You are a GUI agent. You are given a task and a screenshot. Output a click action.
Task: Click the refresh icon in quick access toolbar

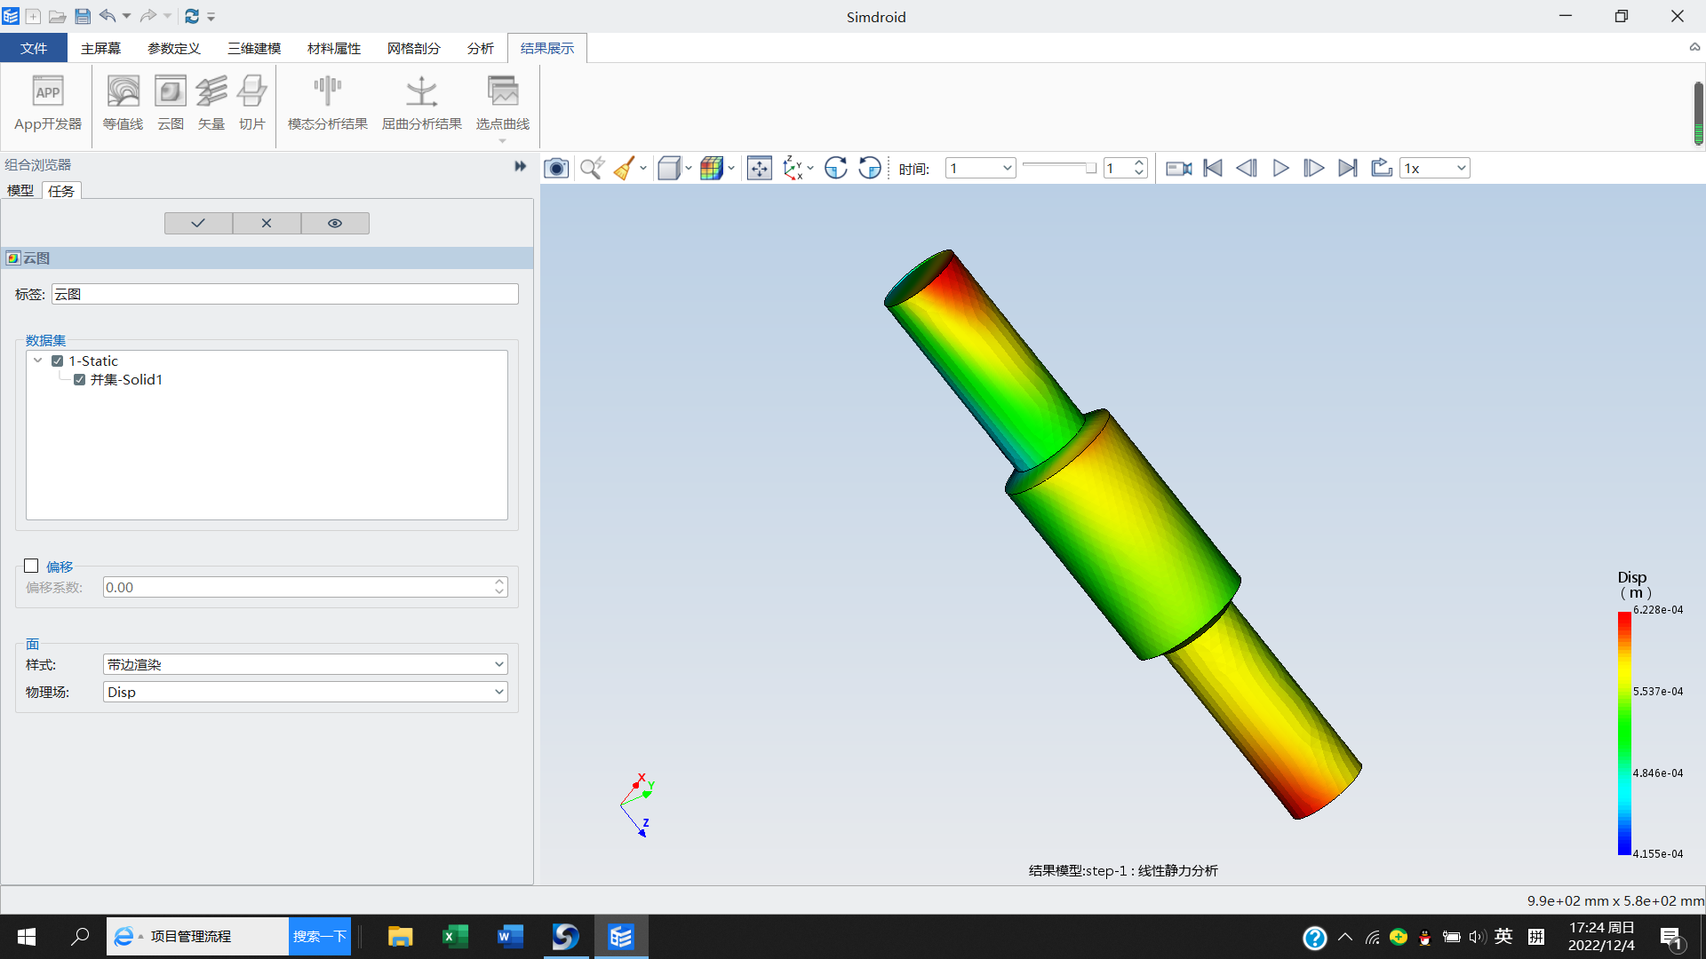192,16
